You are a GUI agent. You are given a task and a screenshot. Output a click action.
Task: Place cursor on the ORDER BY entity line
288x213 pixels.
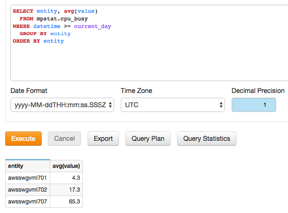pyautogui.click(x=38, y=41)
